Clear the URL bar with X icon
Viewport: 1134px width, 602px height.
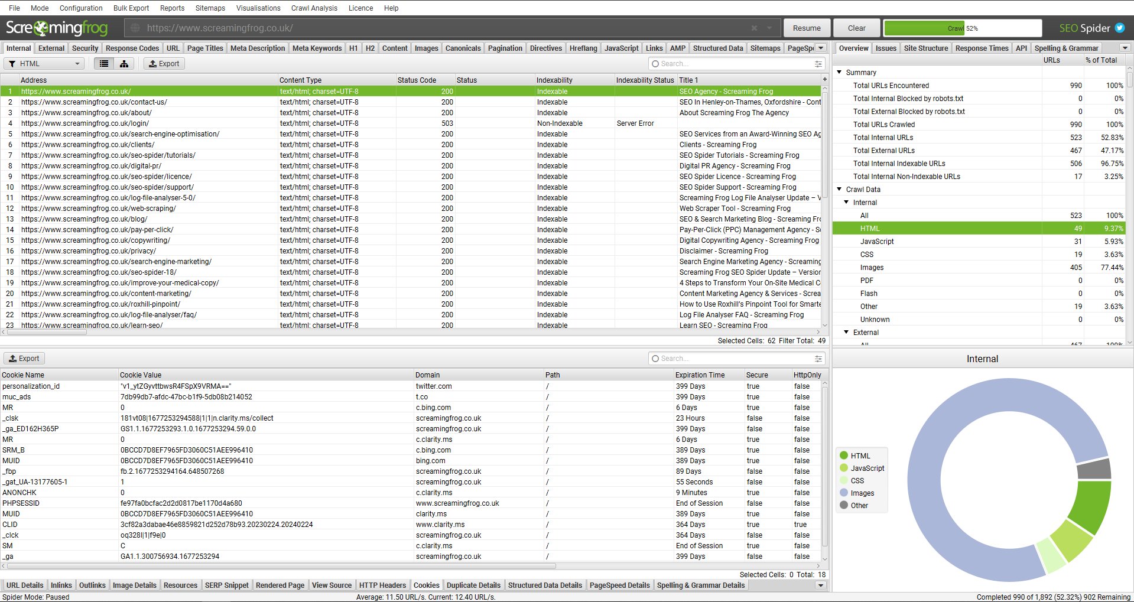click(x=754, y=28)
